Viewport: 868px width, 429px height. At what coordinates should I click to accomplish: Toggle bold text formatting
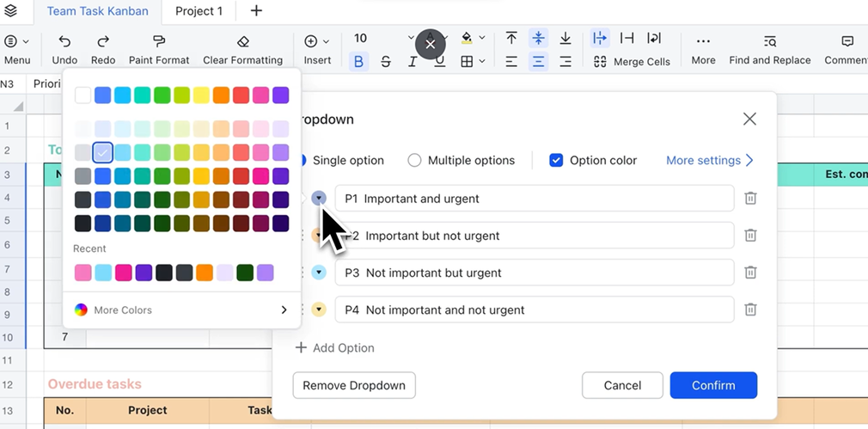point(358,62)
